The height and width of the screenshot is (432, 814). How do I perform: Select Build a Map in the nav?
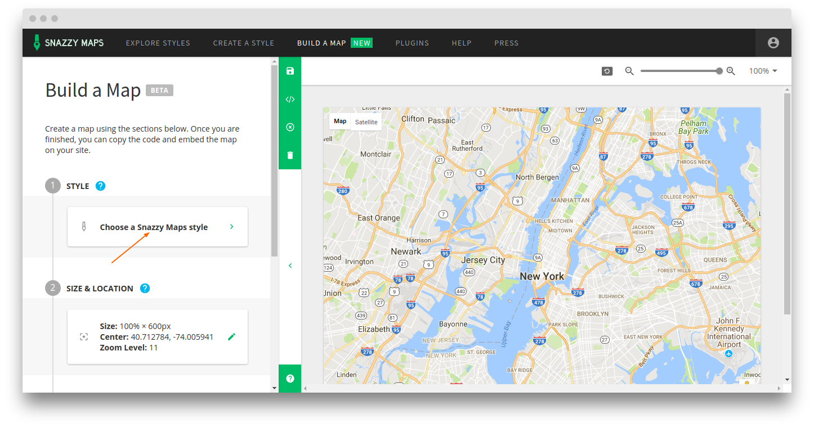click(x=321, y=43)
